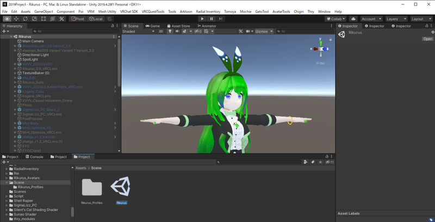This screenshot has height=222, width=435.
Task: Toggle hidden objects visibility counter in Scene
Action: [x=198, y=32]
